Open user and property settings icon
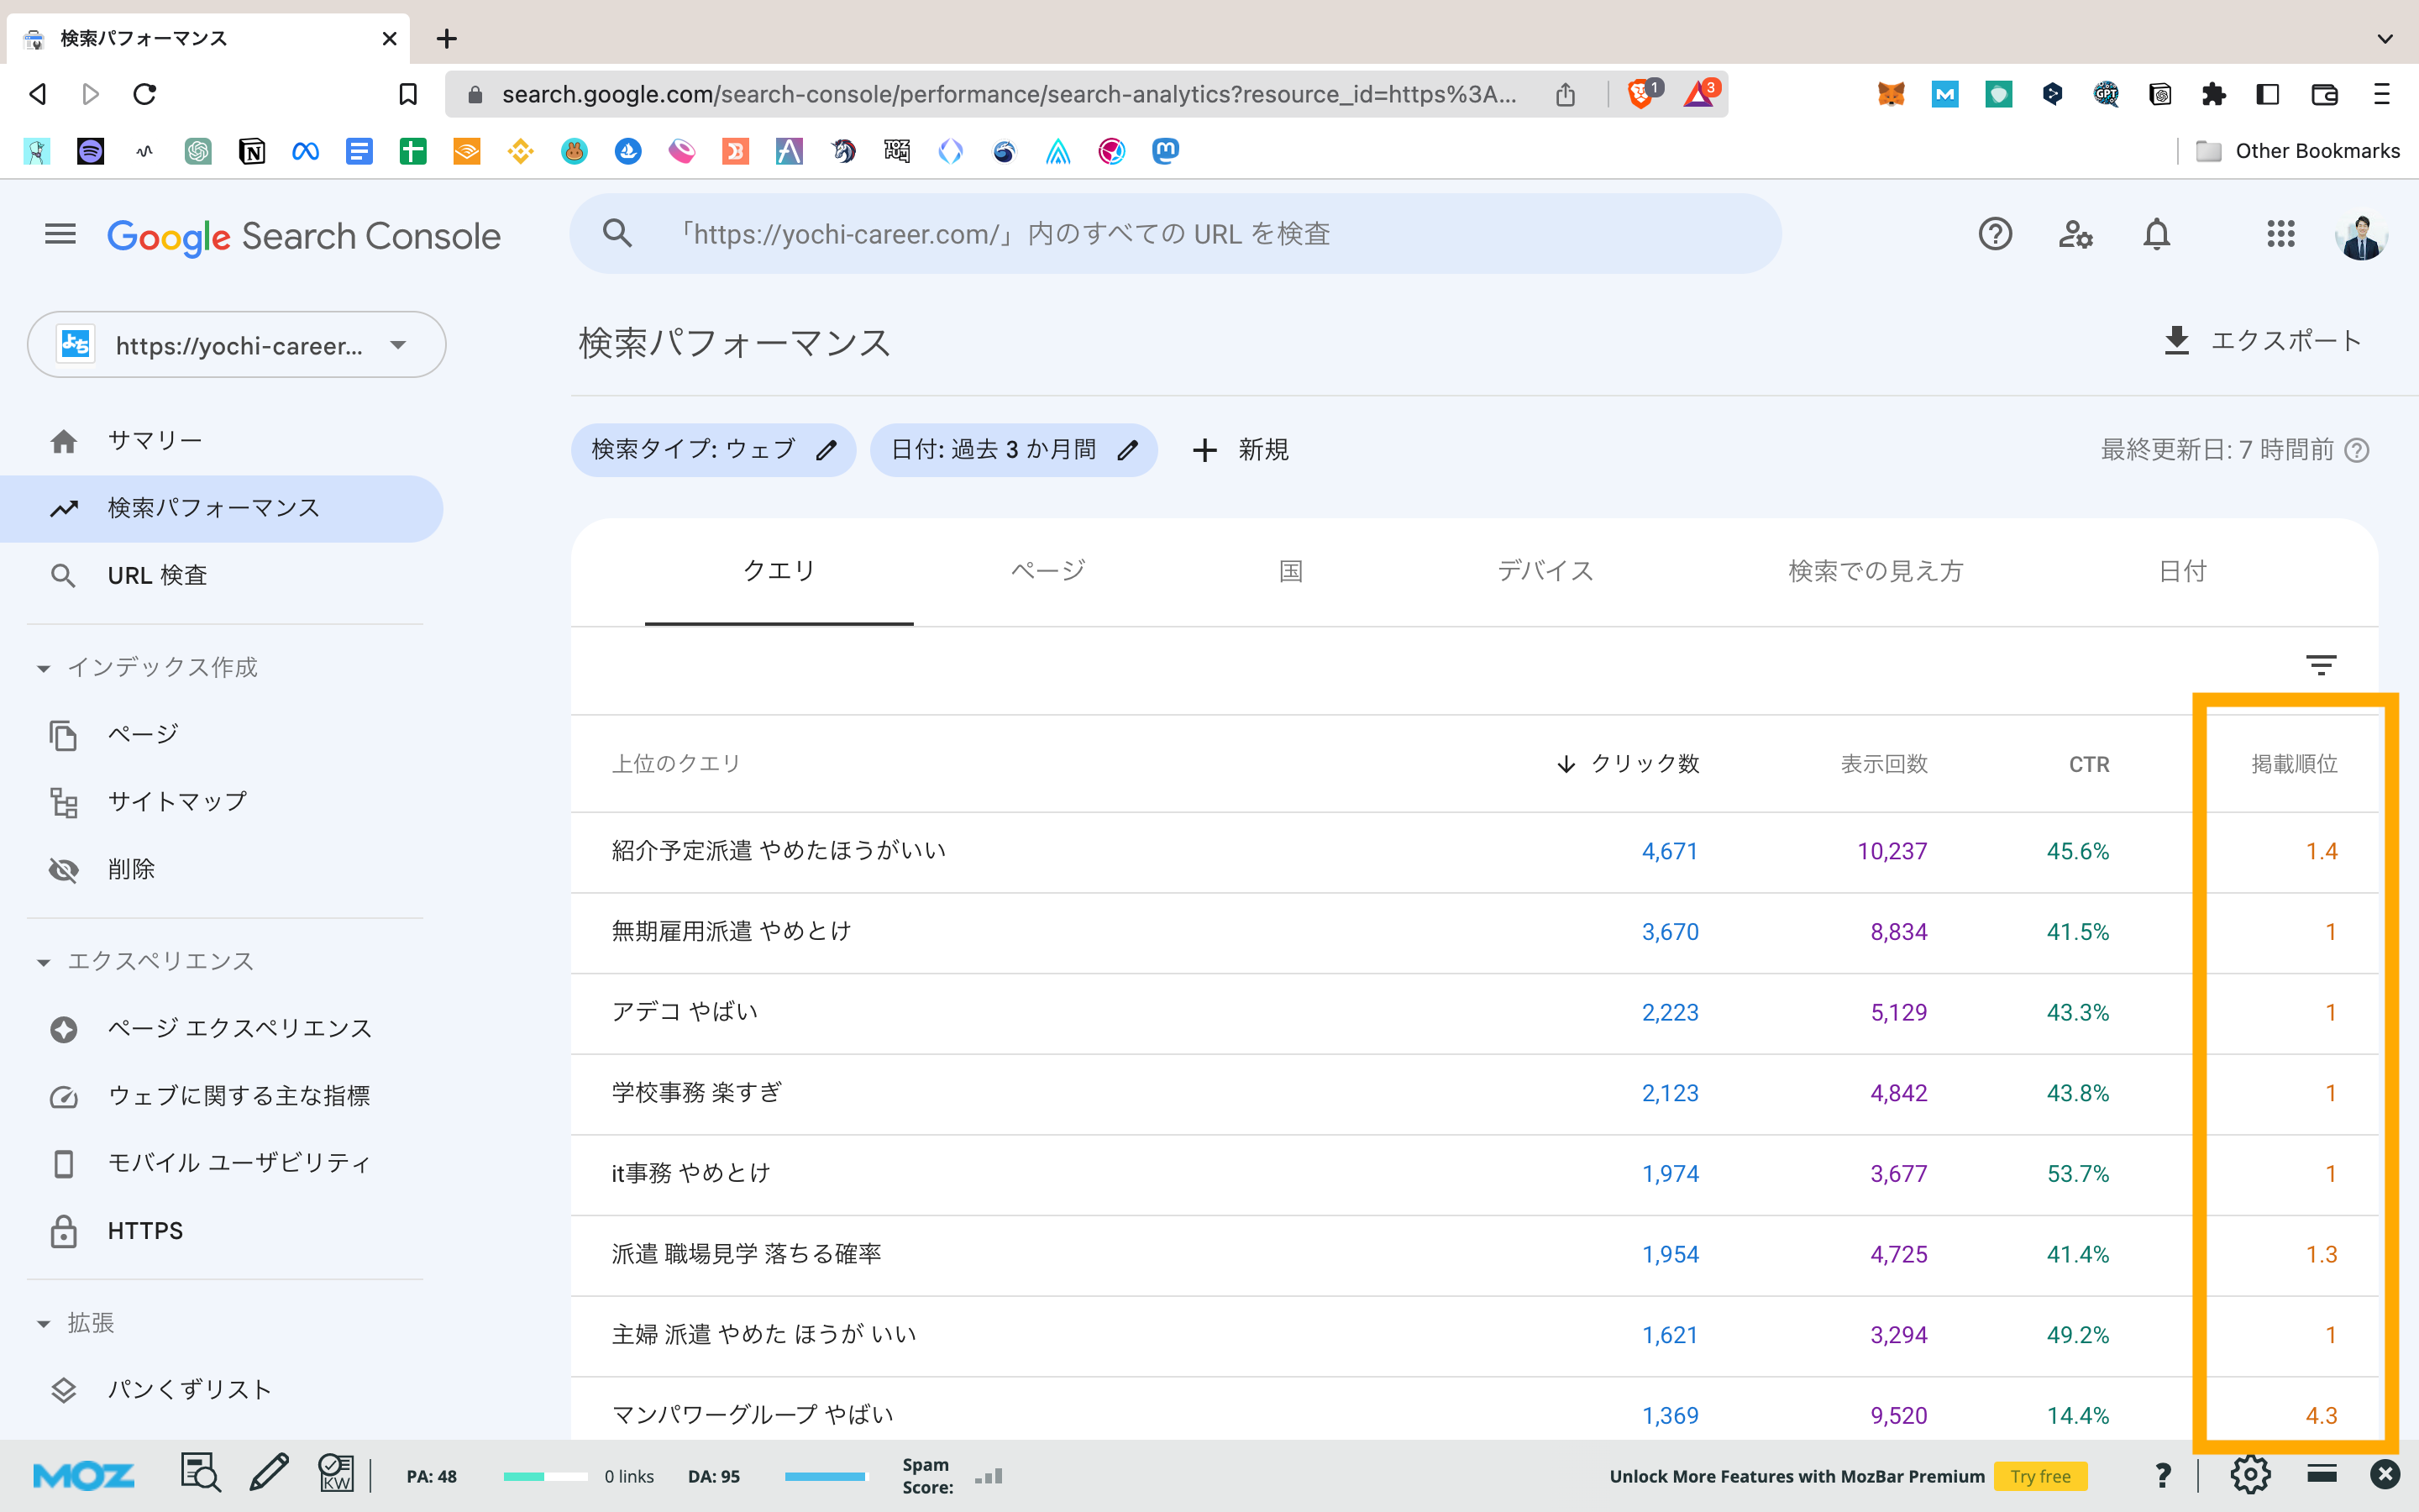 2076,234
